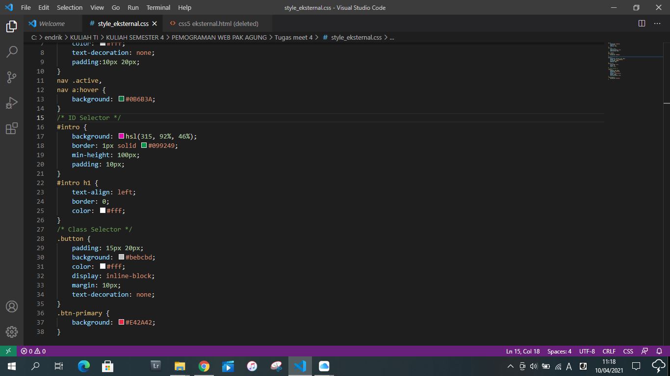Select the Search icon in activity bar

12,52
